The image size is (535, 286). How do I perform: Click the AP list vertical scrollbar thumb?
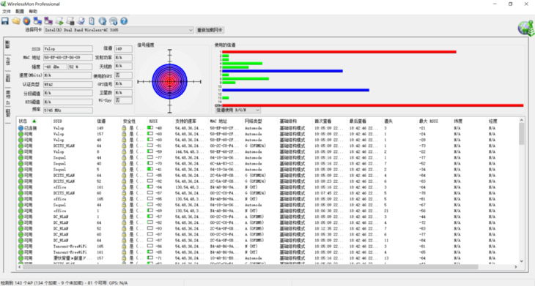click(x=521, y=134)
